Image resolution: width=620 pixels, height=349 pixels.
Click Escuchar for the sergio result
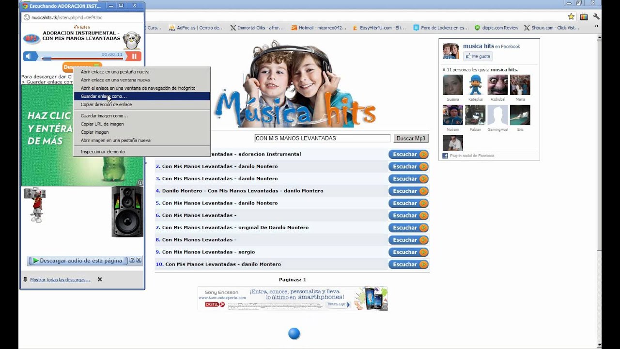pyautogui.click(x=408, y=252)
